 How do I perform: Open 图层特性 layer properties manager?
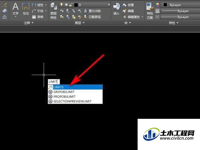coord(54,11)
